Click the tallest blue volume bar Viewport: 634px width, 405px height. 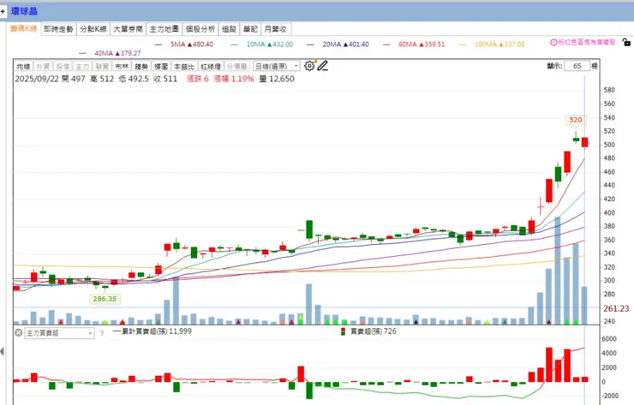click(558, 271)
